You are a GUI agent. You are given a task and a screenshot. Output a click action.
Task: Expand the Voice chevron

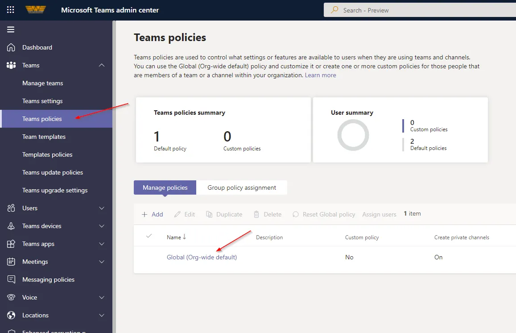coord(102,297)
